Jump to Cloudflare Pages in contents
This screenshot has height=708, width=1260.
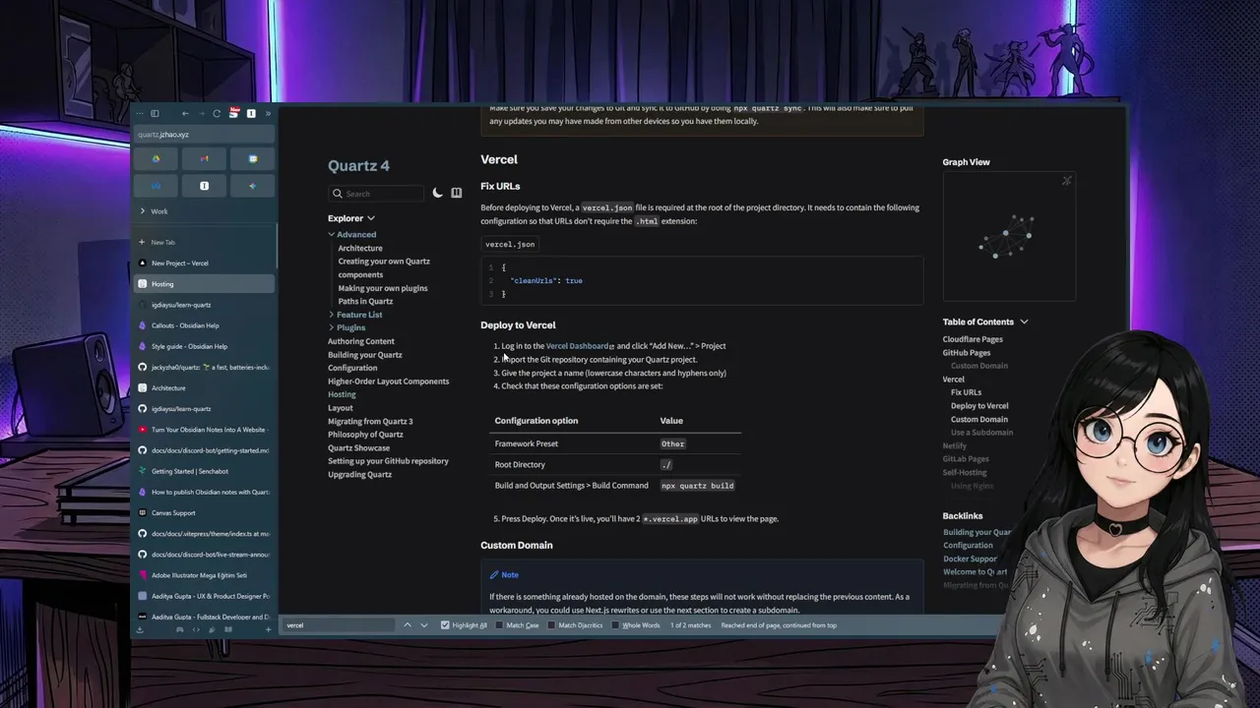click(x=973, y=339)
